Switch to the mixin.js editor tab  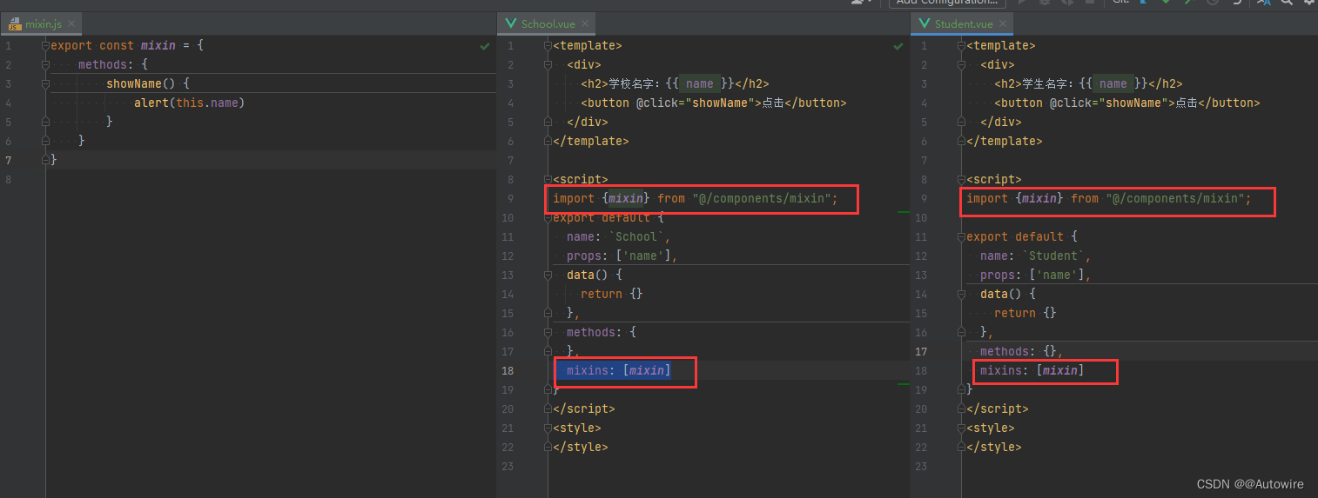43,23
